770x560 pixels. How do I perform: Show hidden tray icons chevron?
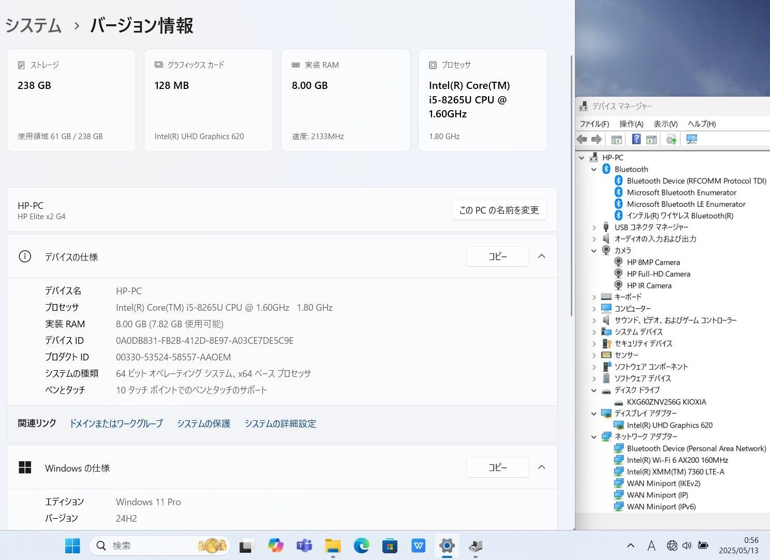point(631,546)
